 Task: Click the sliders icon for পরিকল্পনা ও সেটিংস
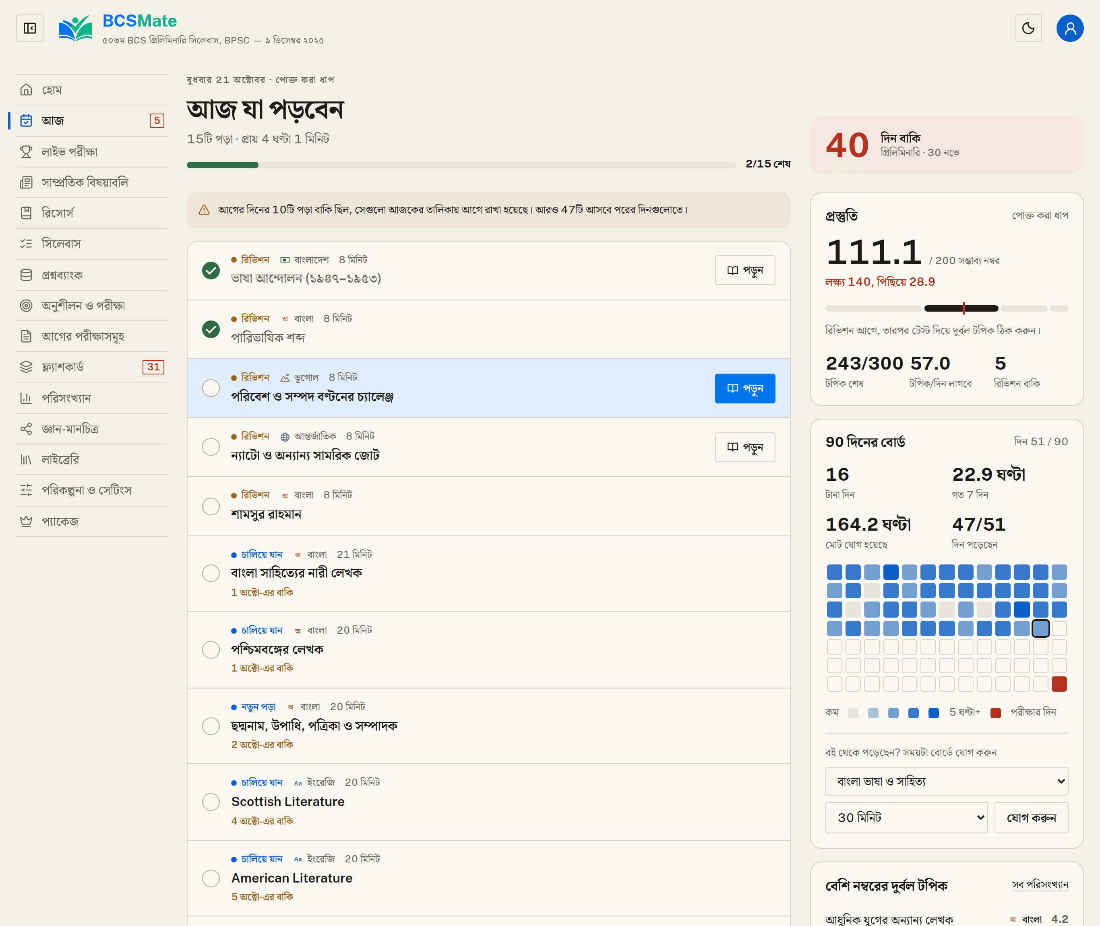[x=26, y=490]
